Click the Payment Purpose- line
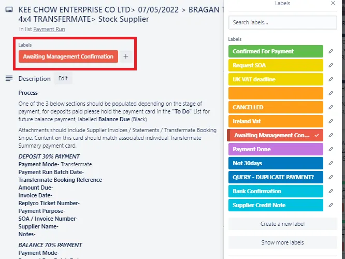Image resolution: width=345 pixels, height=259 pixels. click(x=41, y=211)
